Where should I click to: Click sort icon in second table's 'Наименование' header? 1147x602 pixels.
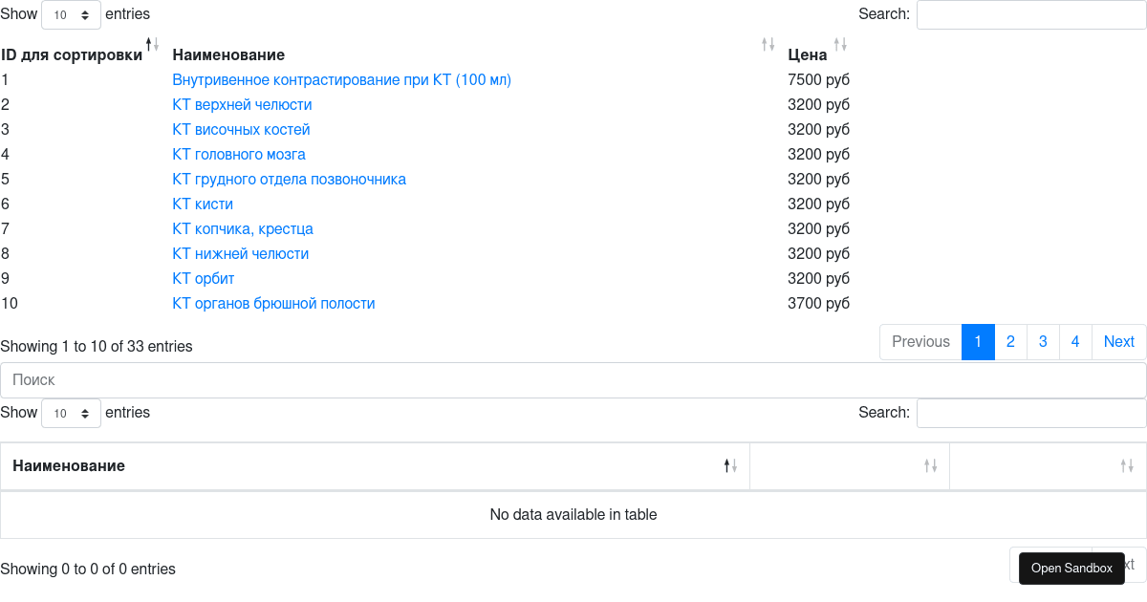(x=730, y=465)
